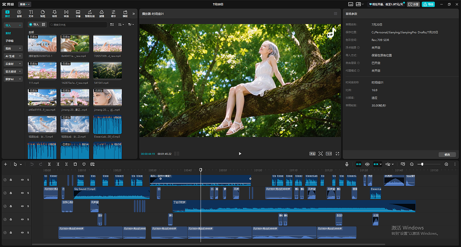Click the trash delete icon
Image resolution: width=461 pixels, height=247 pixels.
point(75,164)
